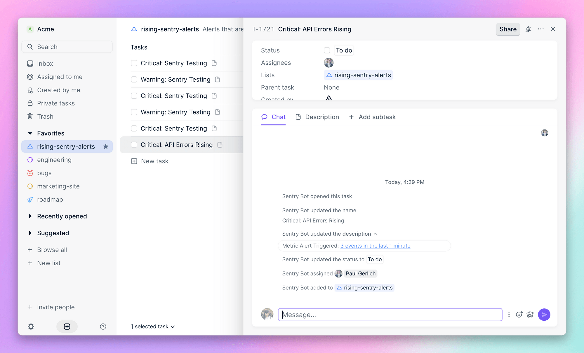This screenshot has width=584, height=353.
Task: Collapse the Favorites section
Action: coord(30,133)
